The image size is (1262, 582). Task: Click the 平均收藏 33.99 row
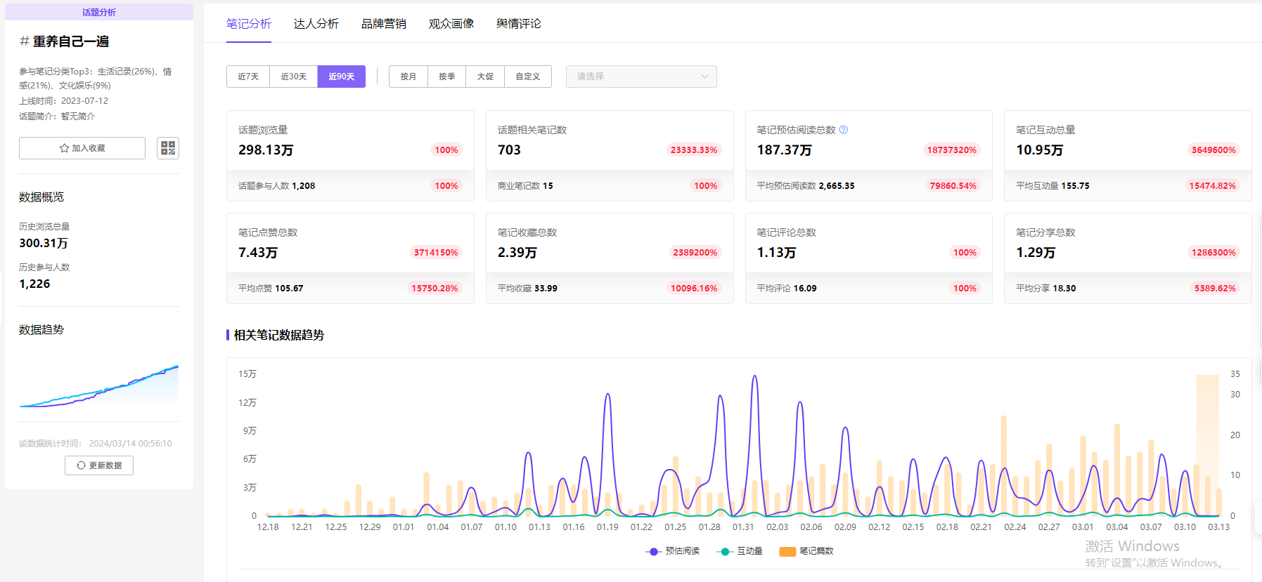coord(610,289)
